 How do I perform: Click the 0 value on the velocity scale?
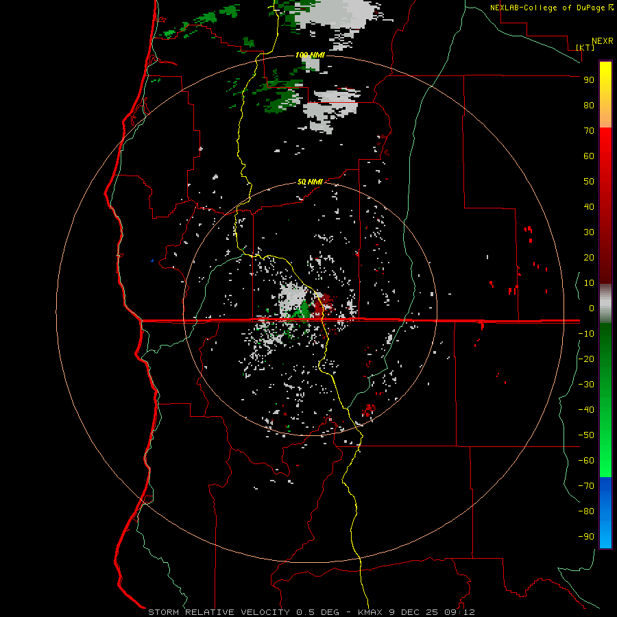(592, 308)
